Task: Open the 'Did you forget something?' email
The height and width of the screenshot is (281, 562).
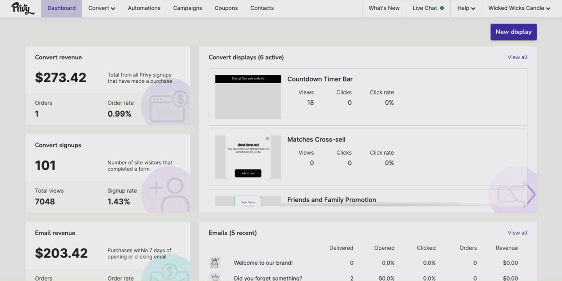Action: [x=268, y=278]
